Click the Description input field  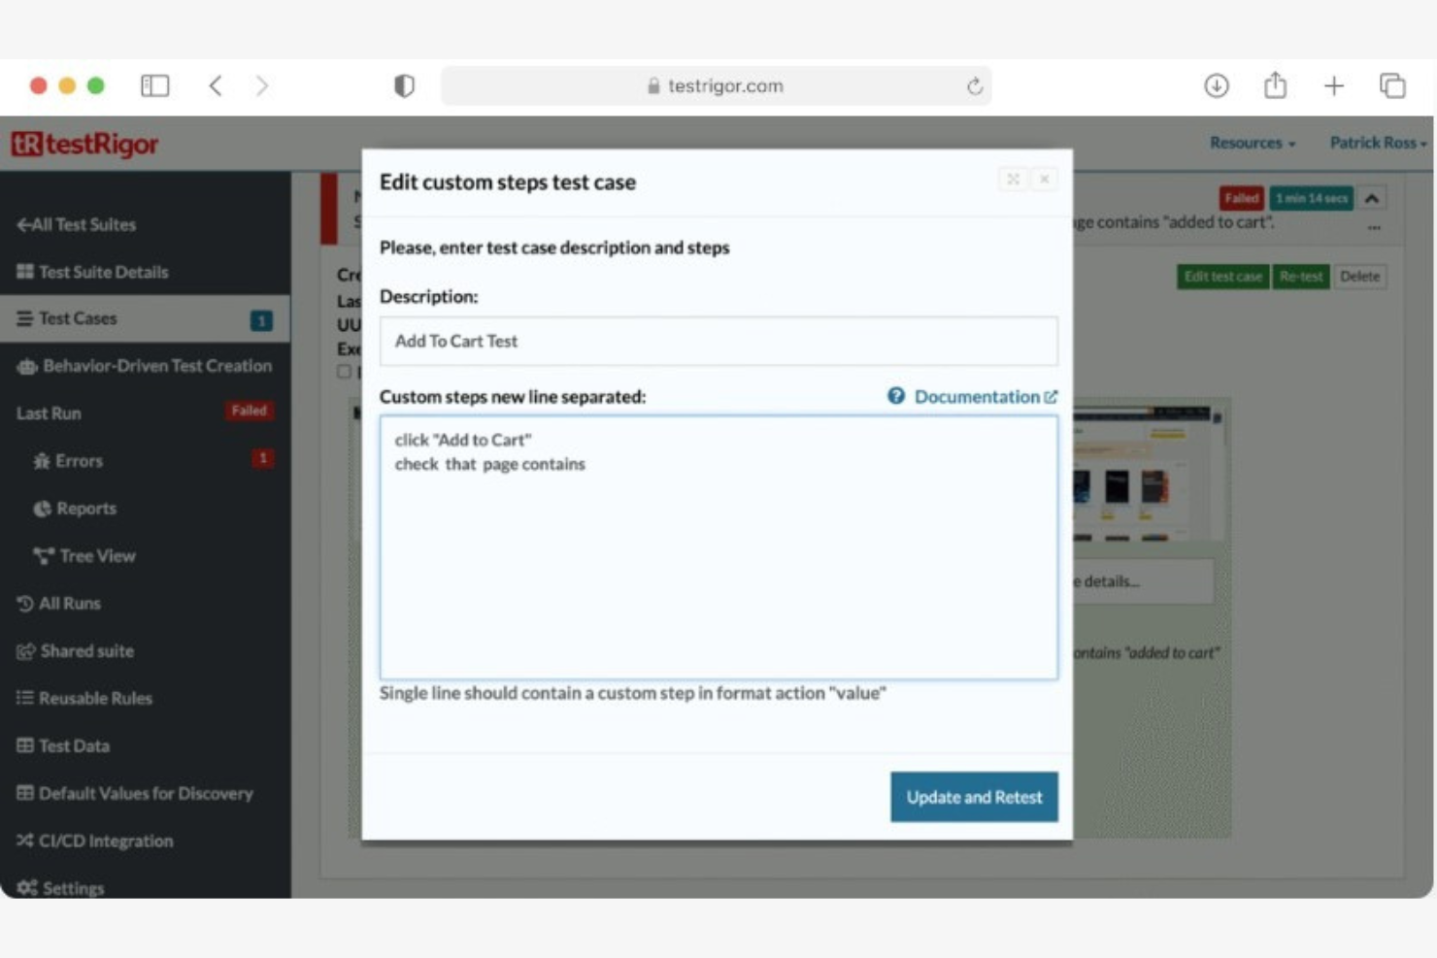[x=718, y=341]
